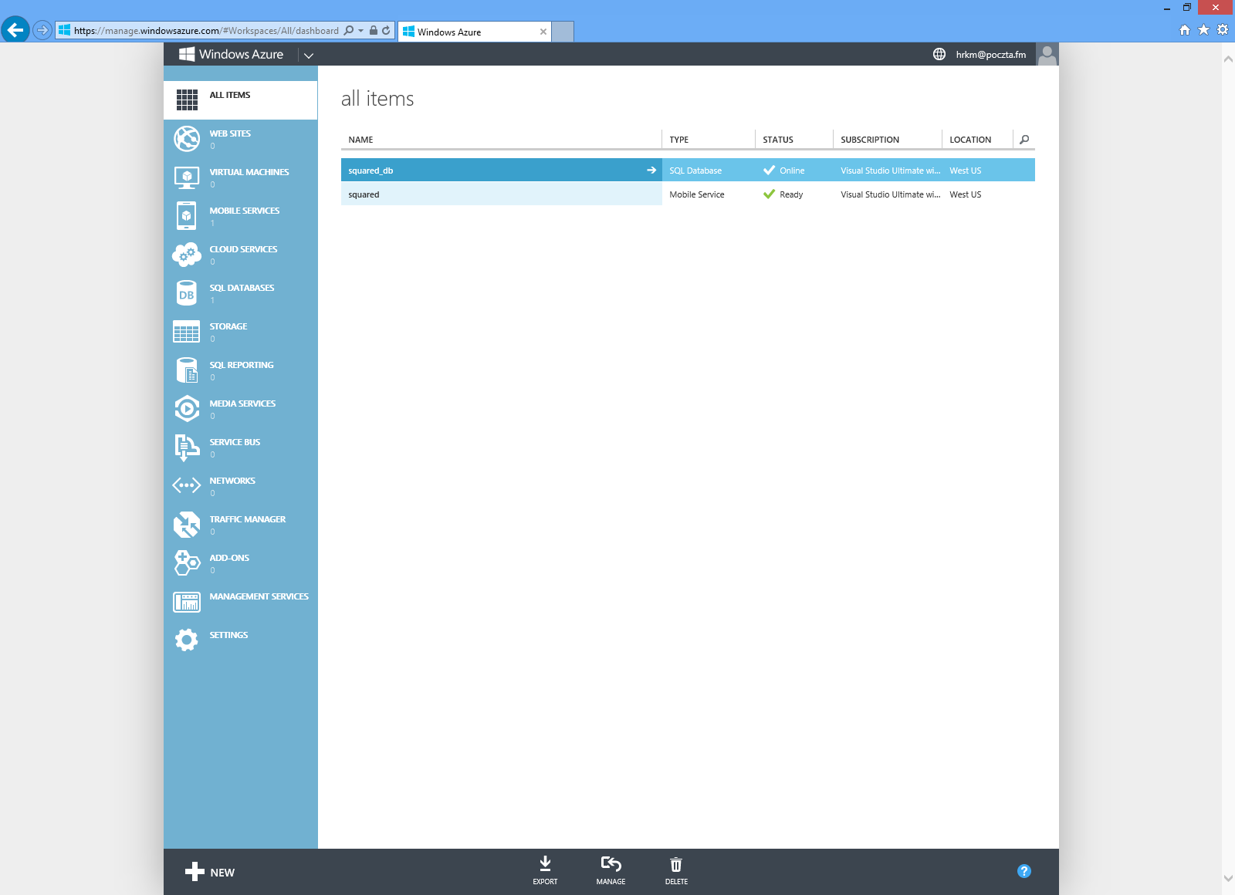Open SQL Reporting icon
Viewport: 1235px width, 895px height.
(187, 370)
